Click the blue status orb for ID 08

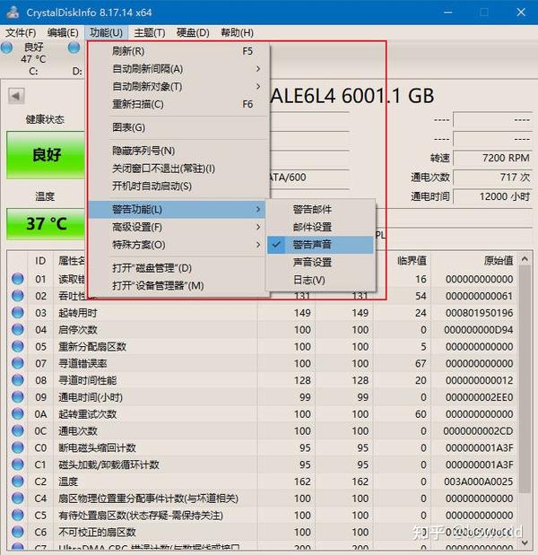tap(18, 380)
